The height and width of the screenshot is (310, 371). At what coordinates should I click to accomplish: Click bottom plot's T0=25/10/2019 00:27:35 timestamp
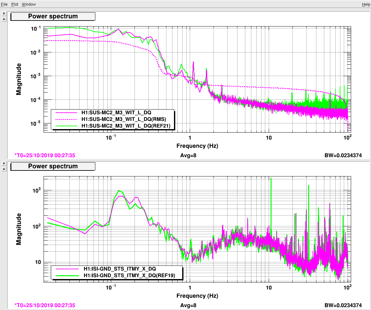tap(45, 305)
